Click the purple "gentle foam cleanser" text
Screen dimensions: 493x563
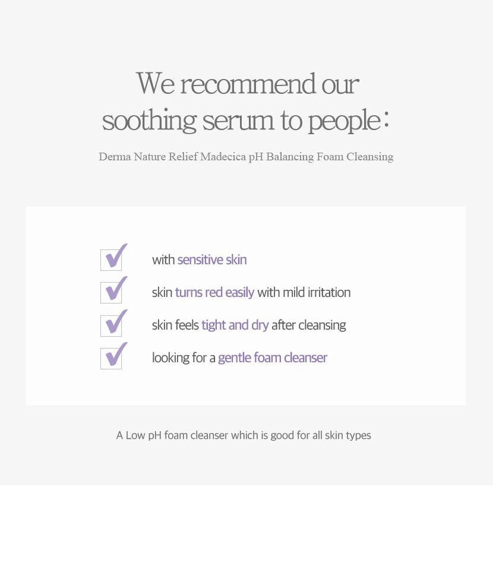point(273,358)
